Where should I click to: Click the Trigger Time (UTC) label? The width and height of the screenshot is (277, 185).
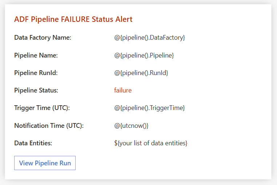(42, 108)
